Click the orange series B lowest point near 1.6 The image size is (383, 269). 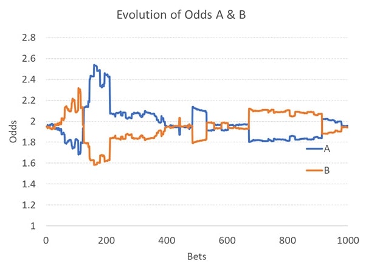pos(95,164)
